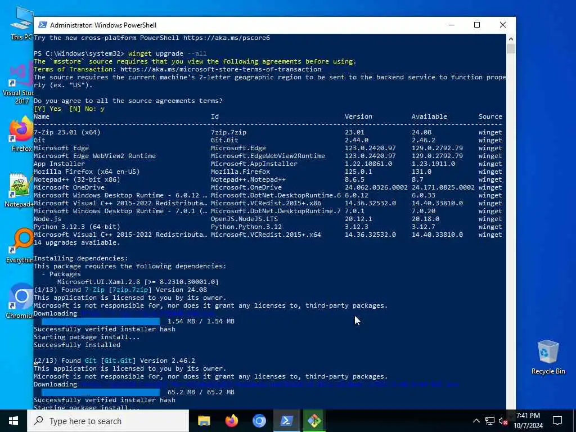Click the 'Successfully installed' line
Viewport: 576px width, 432px height.
click(76, 345)
